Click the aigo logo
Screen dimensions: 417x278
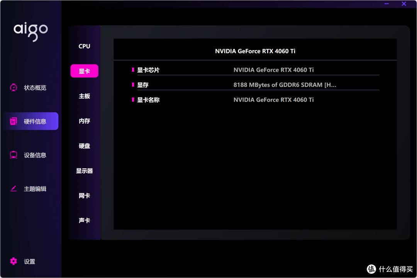(x=31, y=31)
